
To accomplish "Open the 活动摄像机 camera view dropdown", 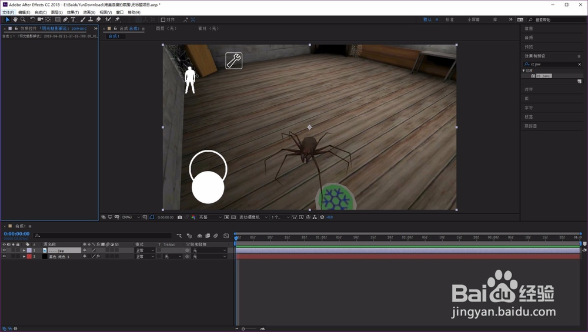I will click(253, 217).
